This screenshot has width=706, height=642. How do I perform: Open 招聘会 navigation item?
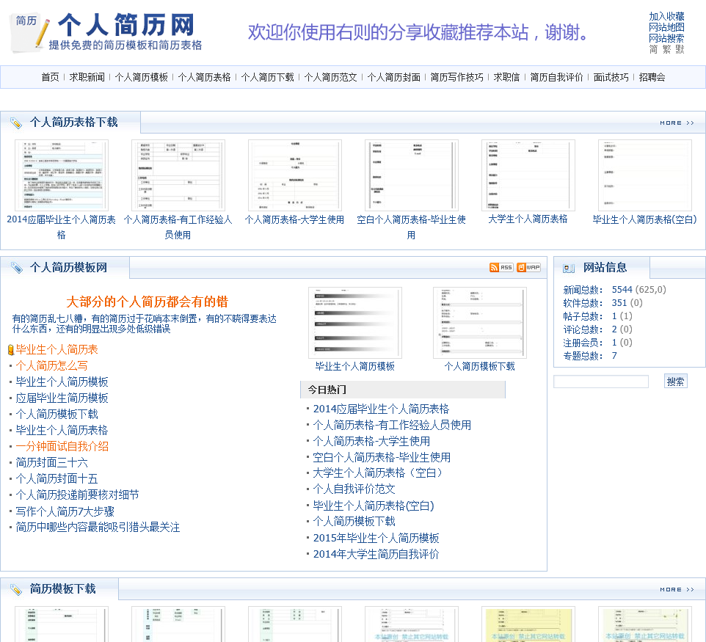(652, 78)
